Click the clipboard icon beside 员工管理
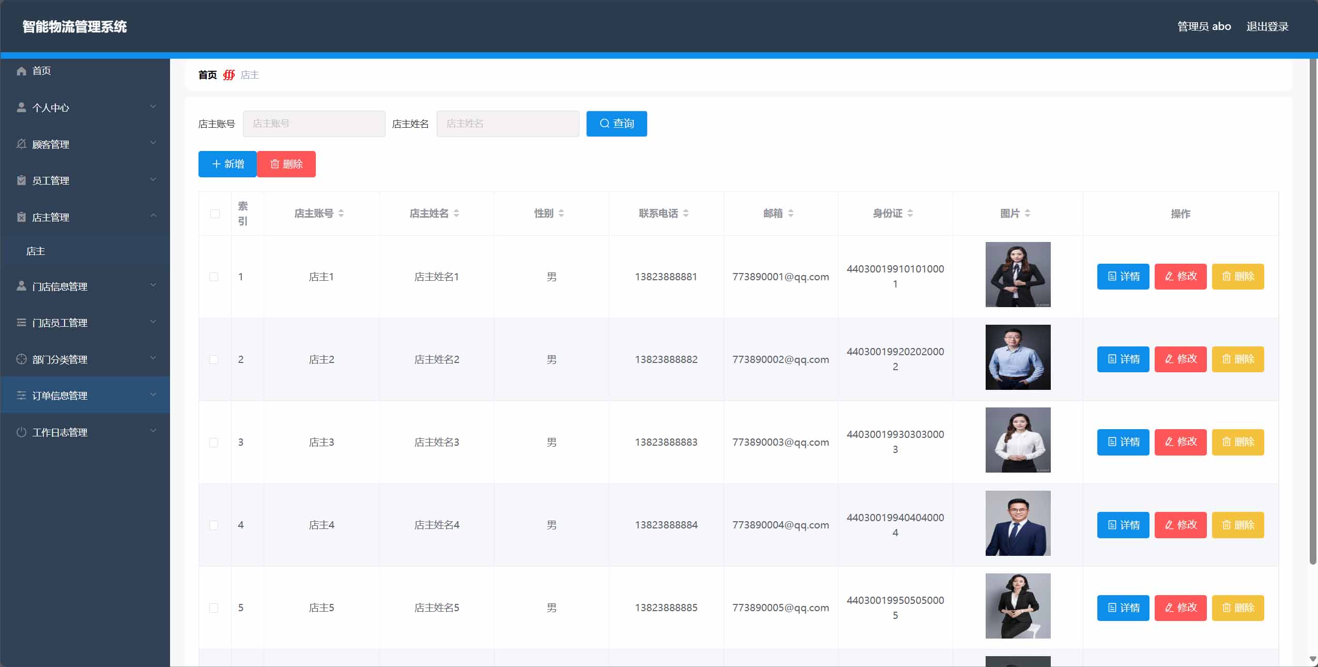Screen dimensions: 1318x667 coord(21,180)
